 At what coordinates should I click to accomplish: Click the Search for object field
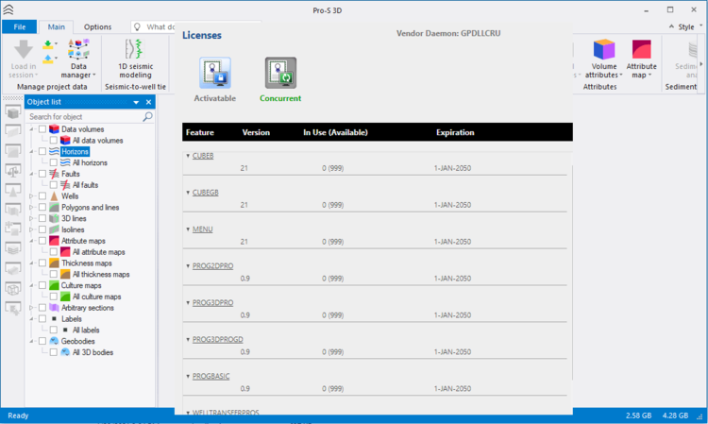tap(83, 117)
